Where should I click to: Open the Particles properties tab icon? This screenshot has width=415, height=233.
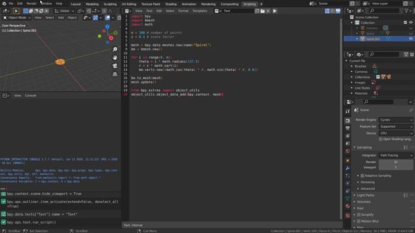[348, 175]
